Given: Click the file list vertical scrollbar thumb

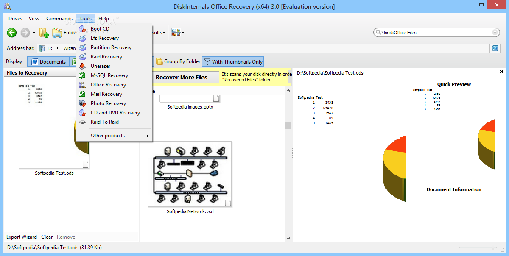Looking at the screenshot, I should point(288,125).
